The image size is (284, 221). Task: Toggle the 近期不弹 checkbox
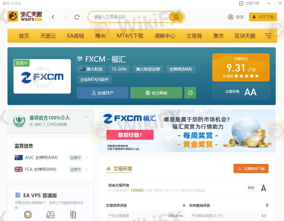tap(241, 3)
